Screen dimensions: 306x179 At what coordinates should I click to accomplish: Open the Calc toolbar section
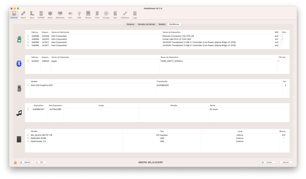pyautogui.click(x=115, y=15)
